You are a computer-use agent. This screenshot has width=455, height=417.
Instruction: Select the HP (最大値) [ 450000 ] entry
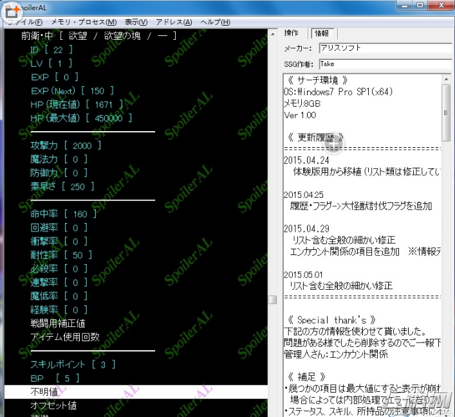point(81,118)
